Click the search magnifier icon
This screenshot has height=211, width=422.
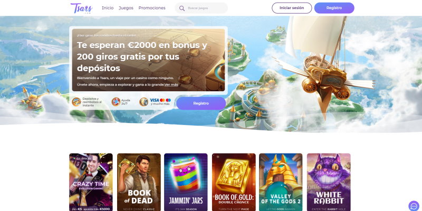click(x=182, y=8)
